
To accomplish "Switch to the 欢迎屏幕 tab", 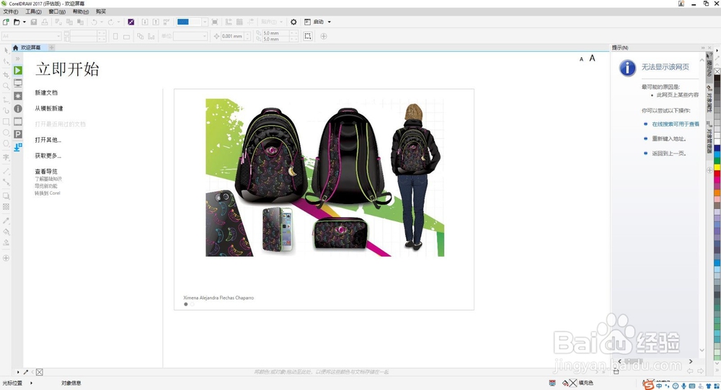I will [x=30, y=48].
